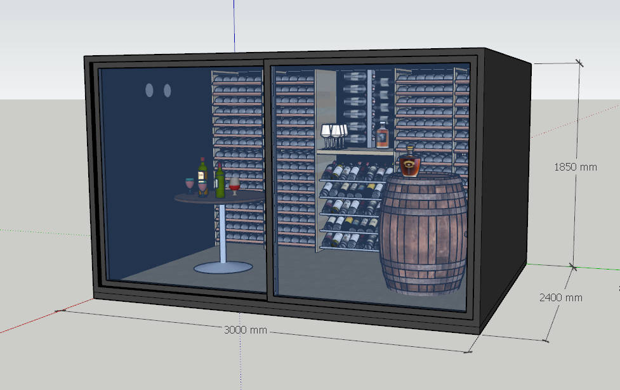Click the black right side panel of cabinet
The image size is (620, 390).
click(505, 190)
